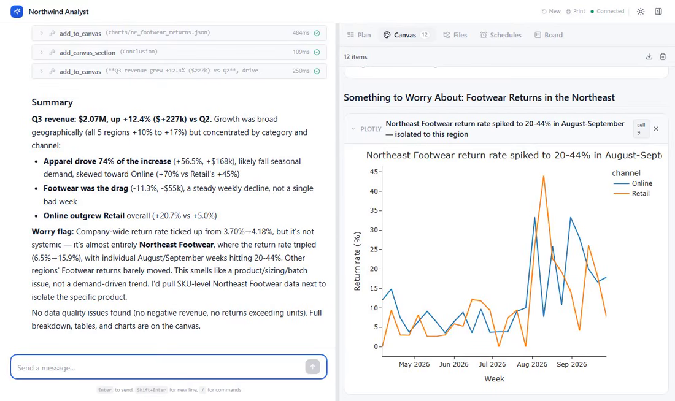This screenshot has height=401, width=675.
Task: Expand the Q3 revenue add_to_canvas step
Action: click(41, 71)
